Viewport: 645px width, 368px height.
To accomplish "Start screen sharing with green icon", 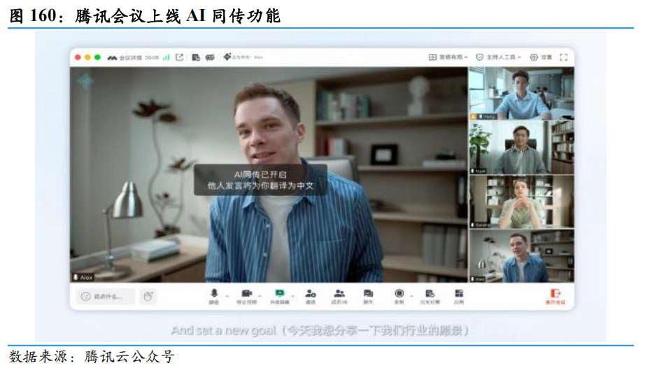I will (280, 296).
